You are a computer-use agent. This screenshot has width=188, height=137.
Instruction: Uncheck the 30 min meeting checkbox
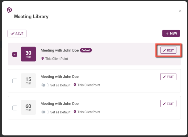click(x=15, y=54)
